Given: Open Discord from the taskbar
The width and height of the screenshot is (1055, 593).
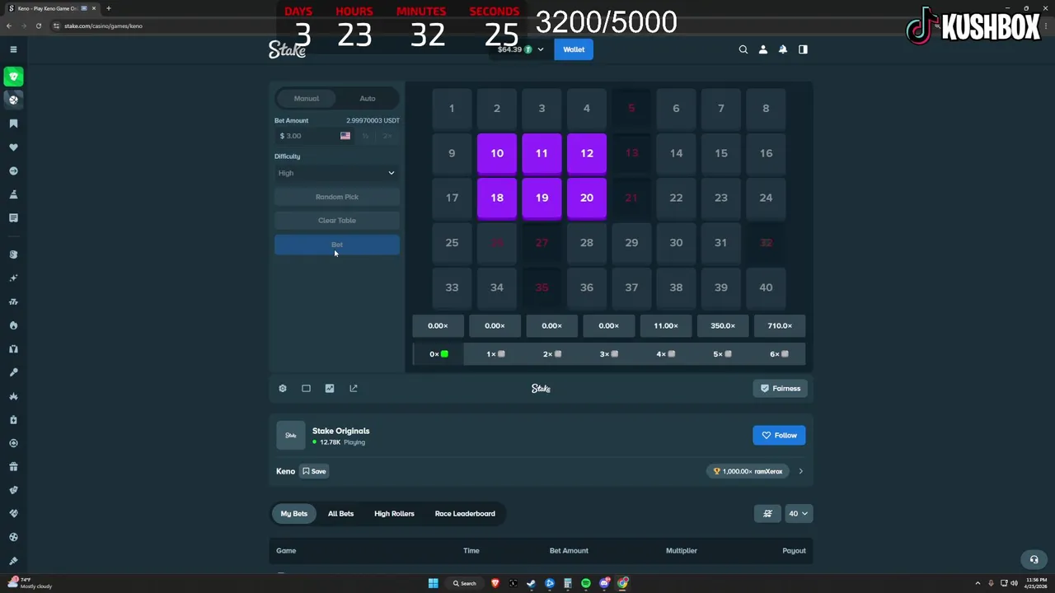Looking at the screenshot, I should pos(604,583).
